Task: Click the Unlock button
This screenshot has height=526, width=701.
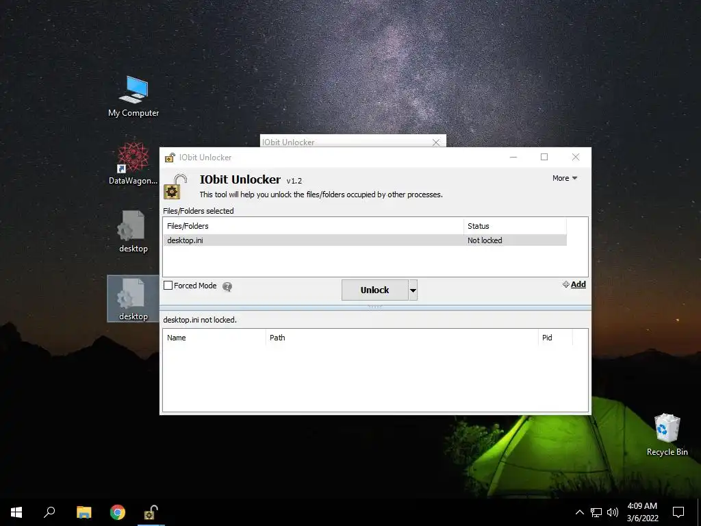Action: coord(374,290)
